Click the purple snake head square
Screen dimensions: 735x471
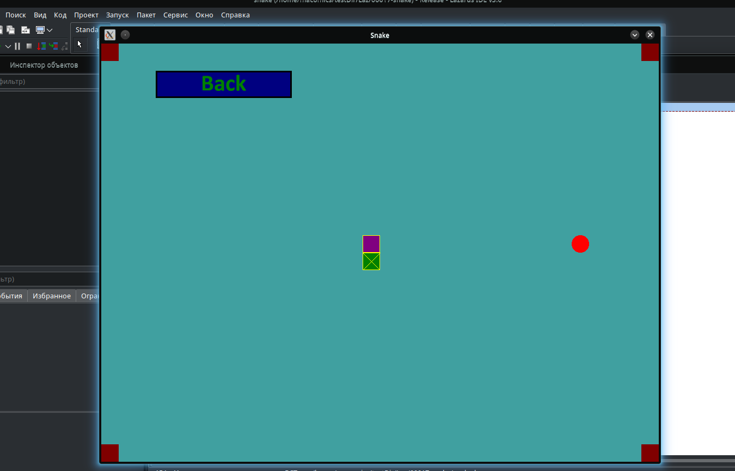[371, 244]
